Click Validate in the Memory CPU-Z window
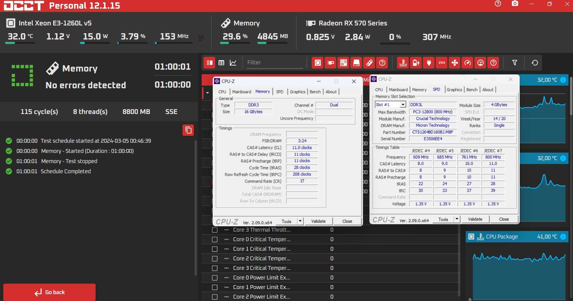 click(x=318, y=221)
